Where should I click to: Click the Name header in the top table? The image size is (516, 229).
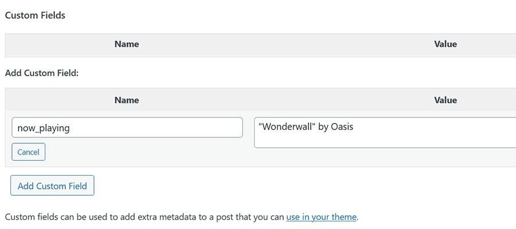(127, 44)
